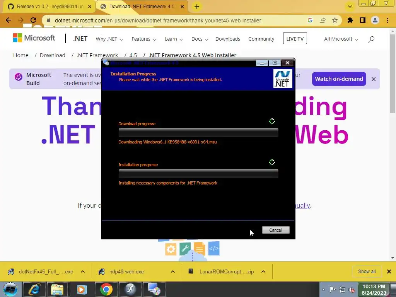Open the .NET home link

[x=80, y=39]
